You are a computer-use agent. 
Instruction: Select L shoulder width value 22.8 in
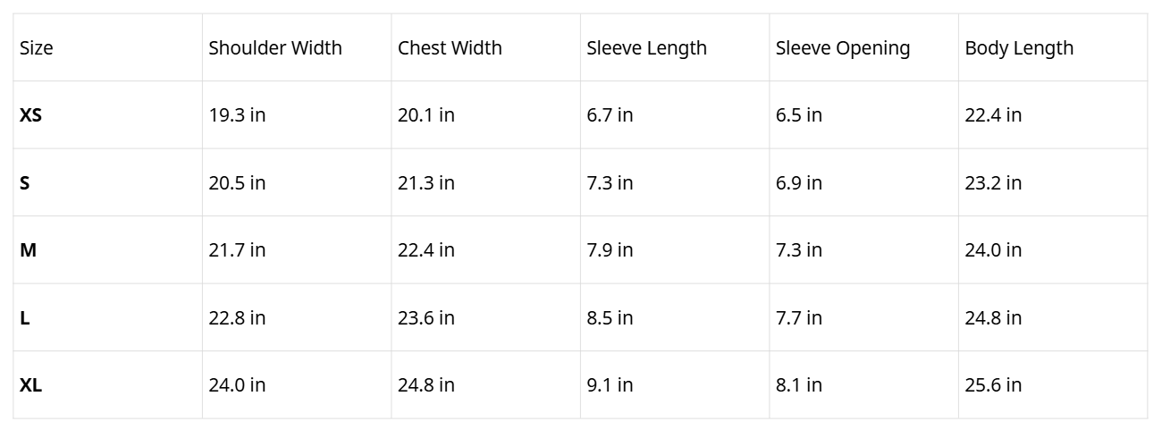(x=237, y=318)
